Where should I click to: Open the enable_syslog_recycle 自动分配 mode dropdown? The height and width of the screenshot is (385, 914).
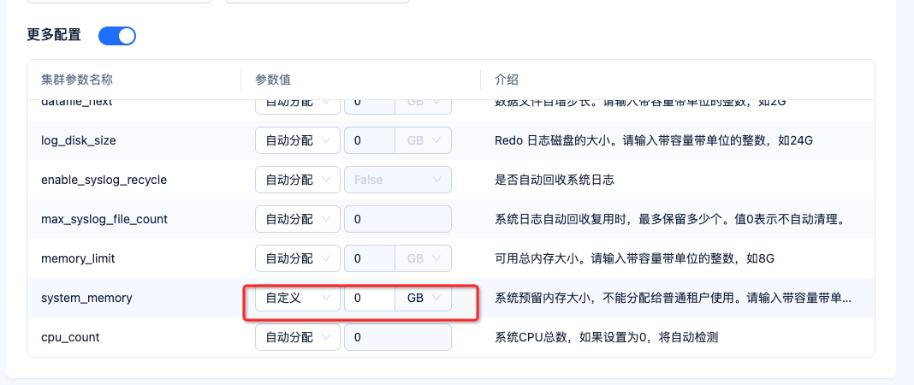click(297, 180)
